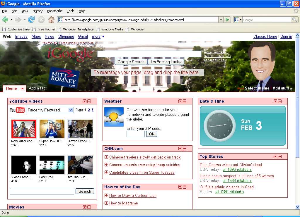This screenshot has height=217, width=300.
Task: Open the View menu
Action: coord(25,11)
